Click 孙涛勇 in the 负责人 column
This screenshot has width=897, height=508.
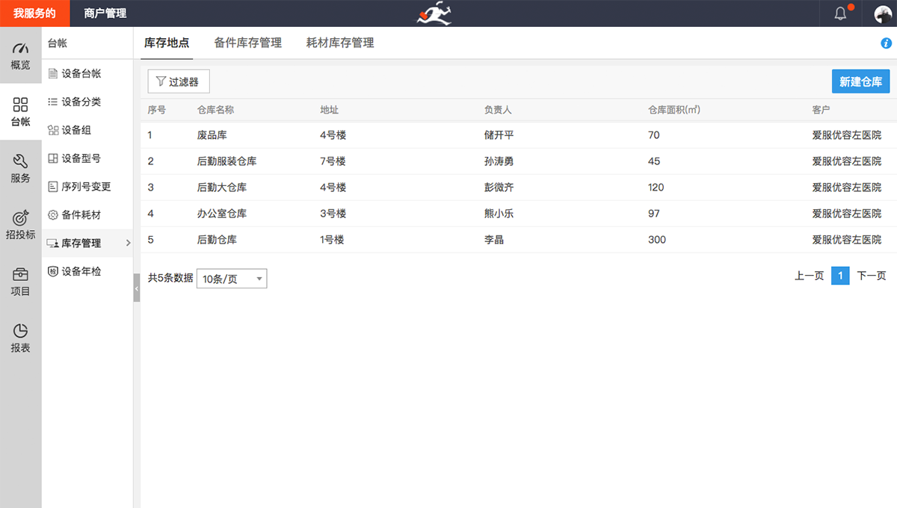(x=499, y=161)
